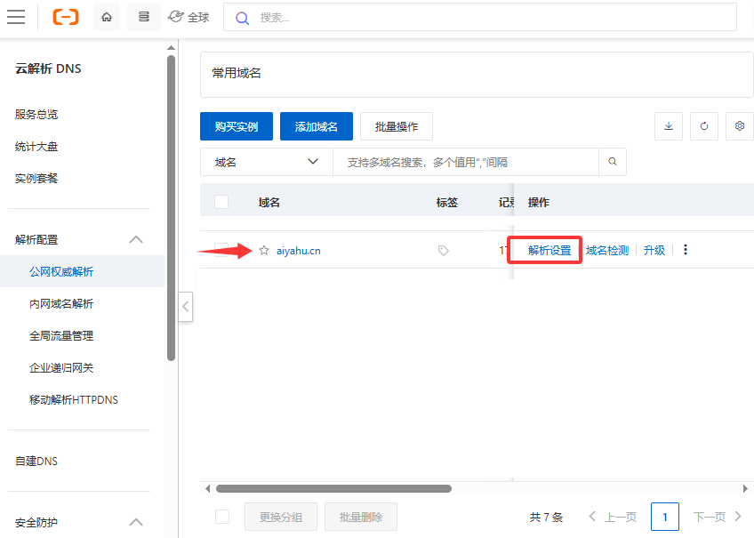
Task: Go to console home icon
Action: point(107,17)
